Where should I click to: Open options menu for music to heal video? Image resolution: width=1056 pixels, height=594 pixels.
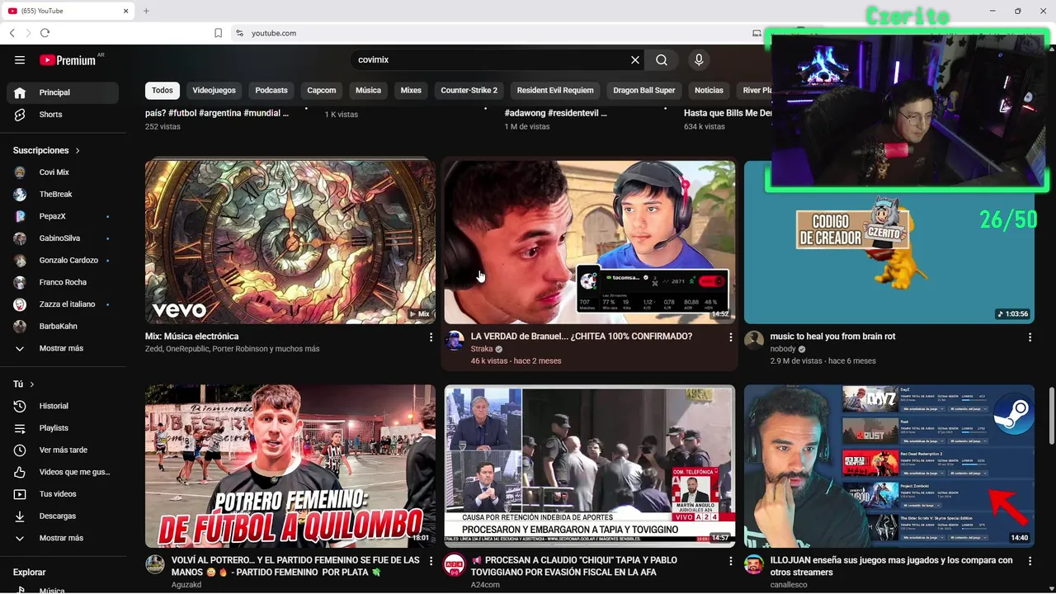1030,337
